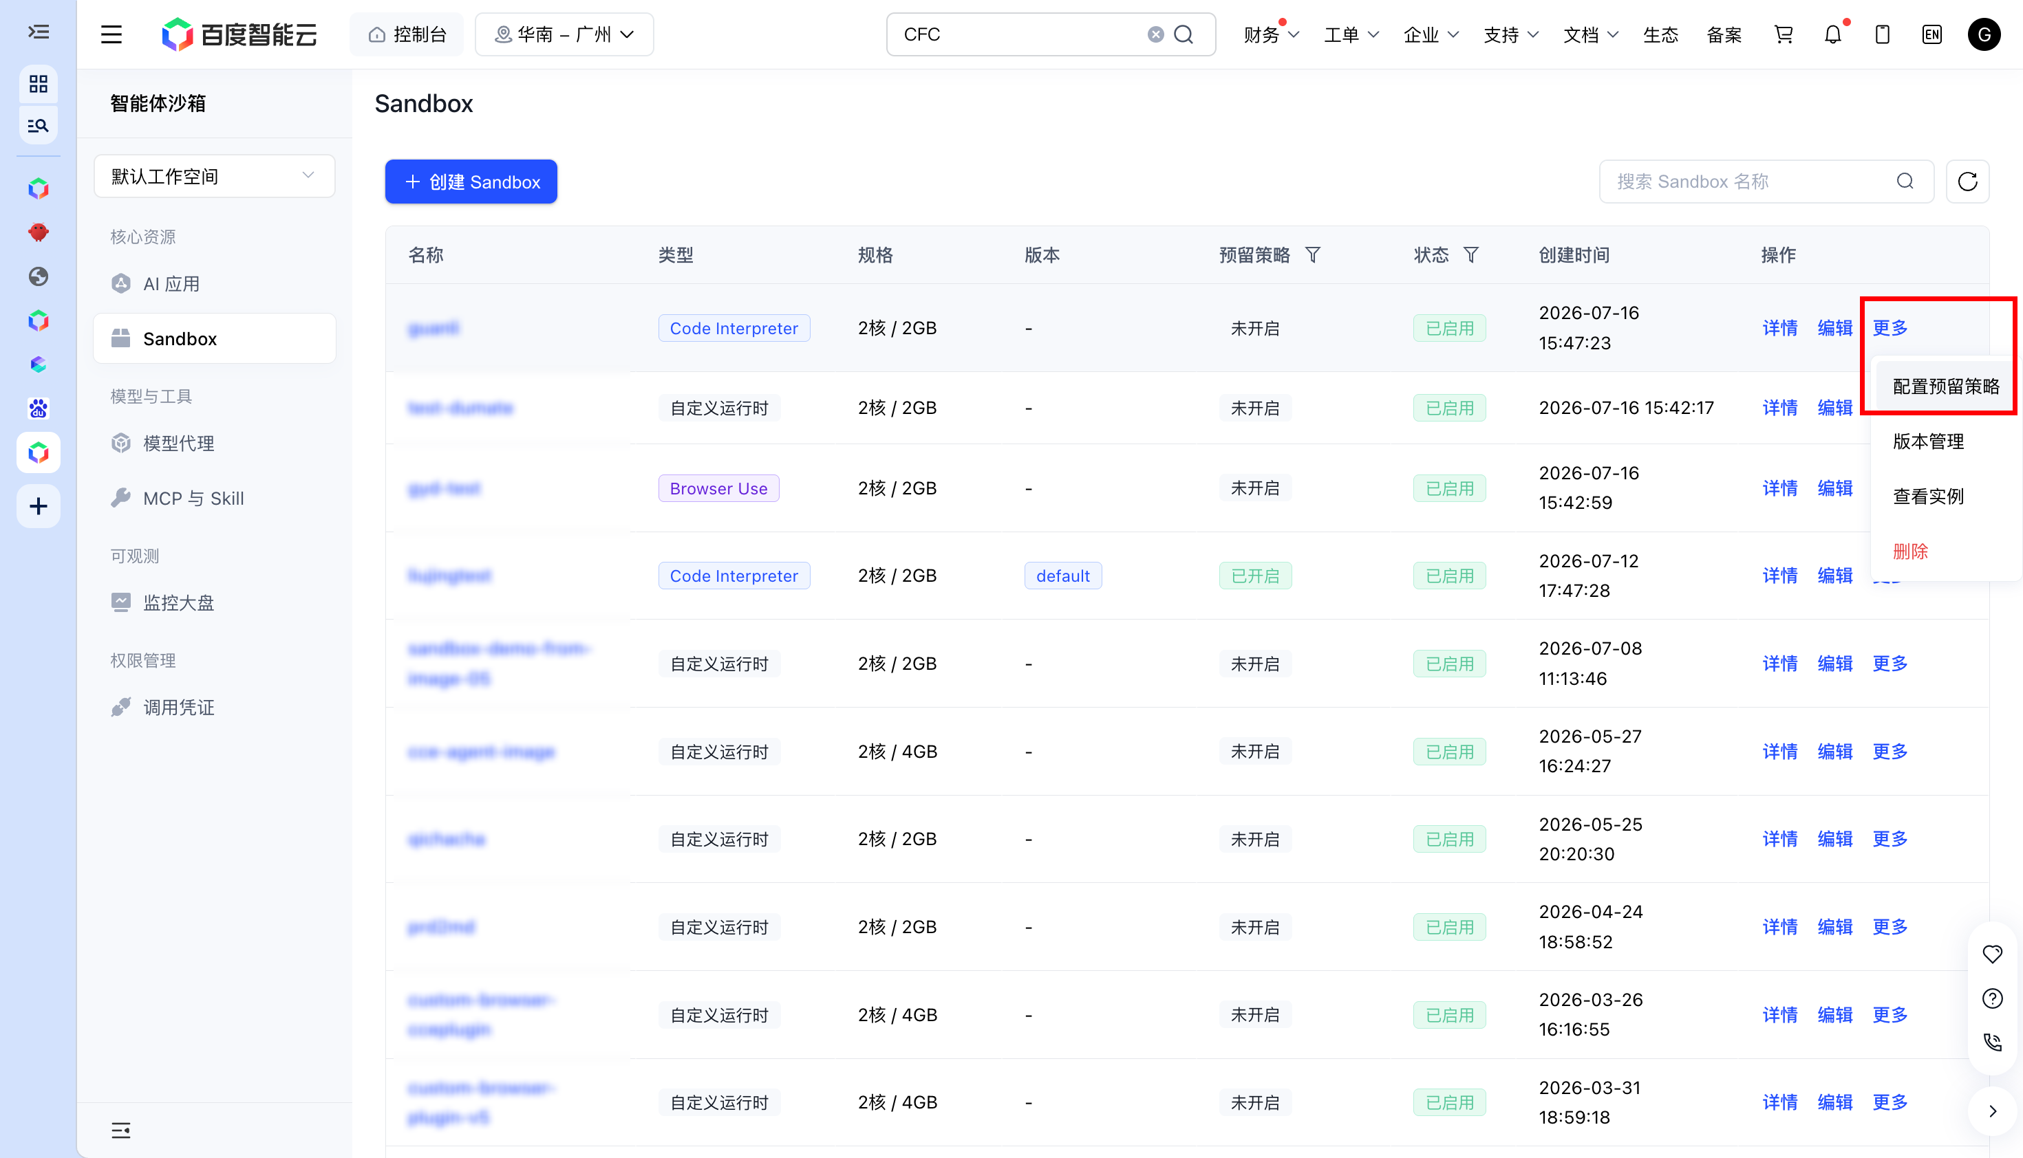
Task: Open 调用凭证 in the sidebar
Action: pyautogui.click(x=214, y=707)
